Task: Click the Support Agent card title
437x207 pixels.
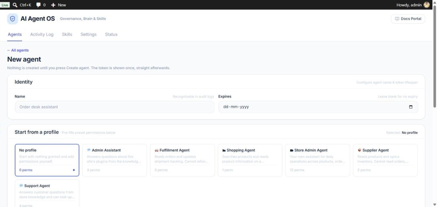Action: click(37, 186)
